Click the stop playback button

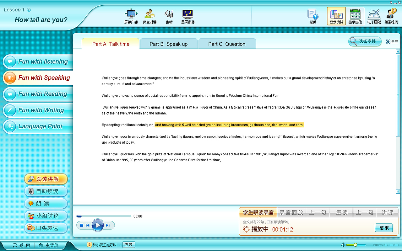click(82, 225)
